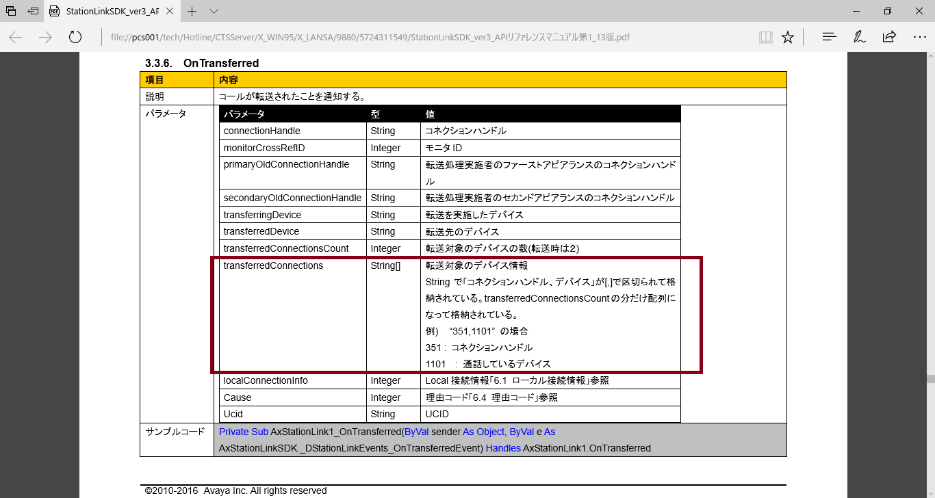The width and height of the screenshot is (935, 498).
Task: Click the forward navigation arrow
Action: (45, 37)
